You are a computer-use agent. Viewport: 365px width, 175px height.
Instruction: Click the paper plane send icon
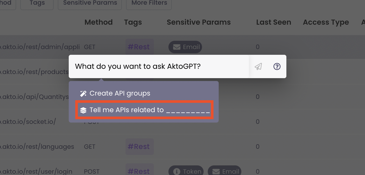(258, 67)
